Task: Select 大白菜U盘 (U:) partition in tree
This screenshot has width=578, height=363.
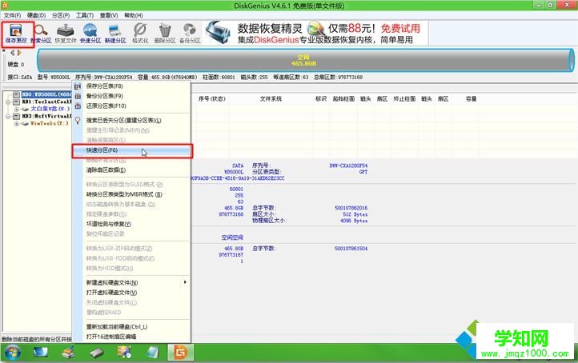Action: pyautogui.click(x=50, y=109)
